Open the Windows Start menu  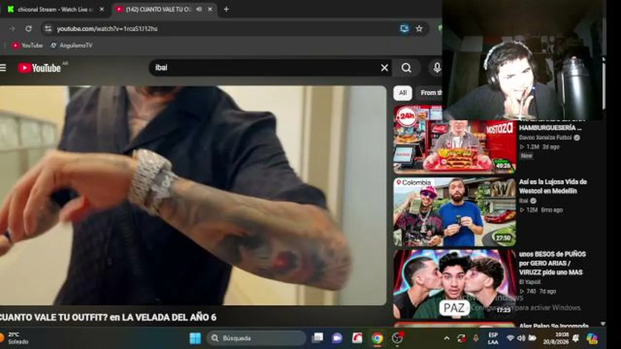point(195,338)
